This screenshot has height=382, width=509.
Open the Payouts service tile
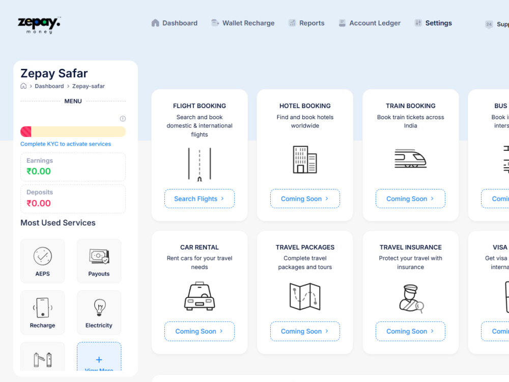click(x=99, y=261)
